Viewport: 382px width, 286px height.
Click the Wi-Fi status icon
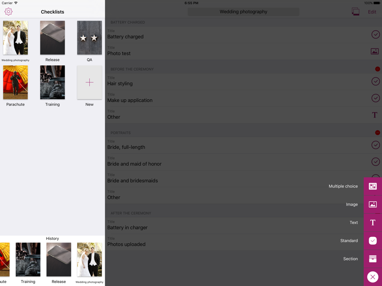16,3
